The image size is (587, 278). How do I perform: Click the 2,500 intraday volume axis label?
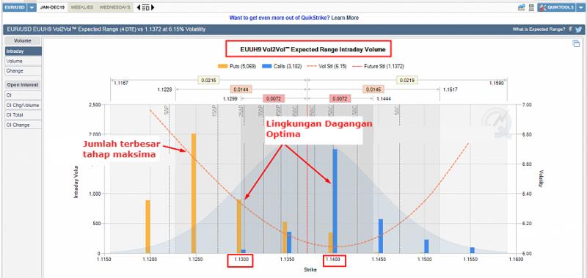[95, 105]
